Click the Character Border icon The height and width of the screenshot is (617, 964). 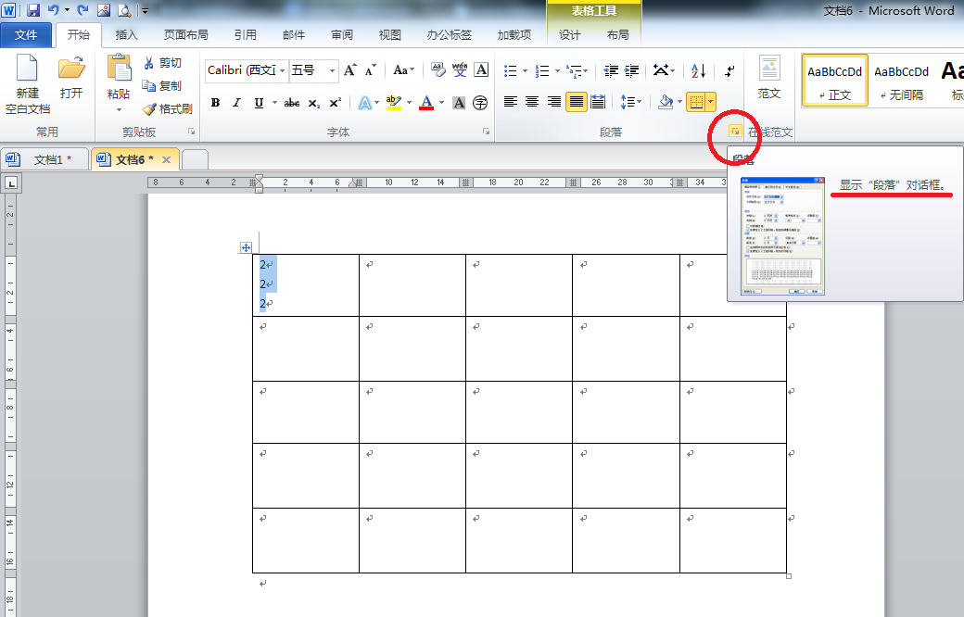click(x=481, y=70)
